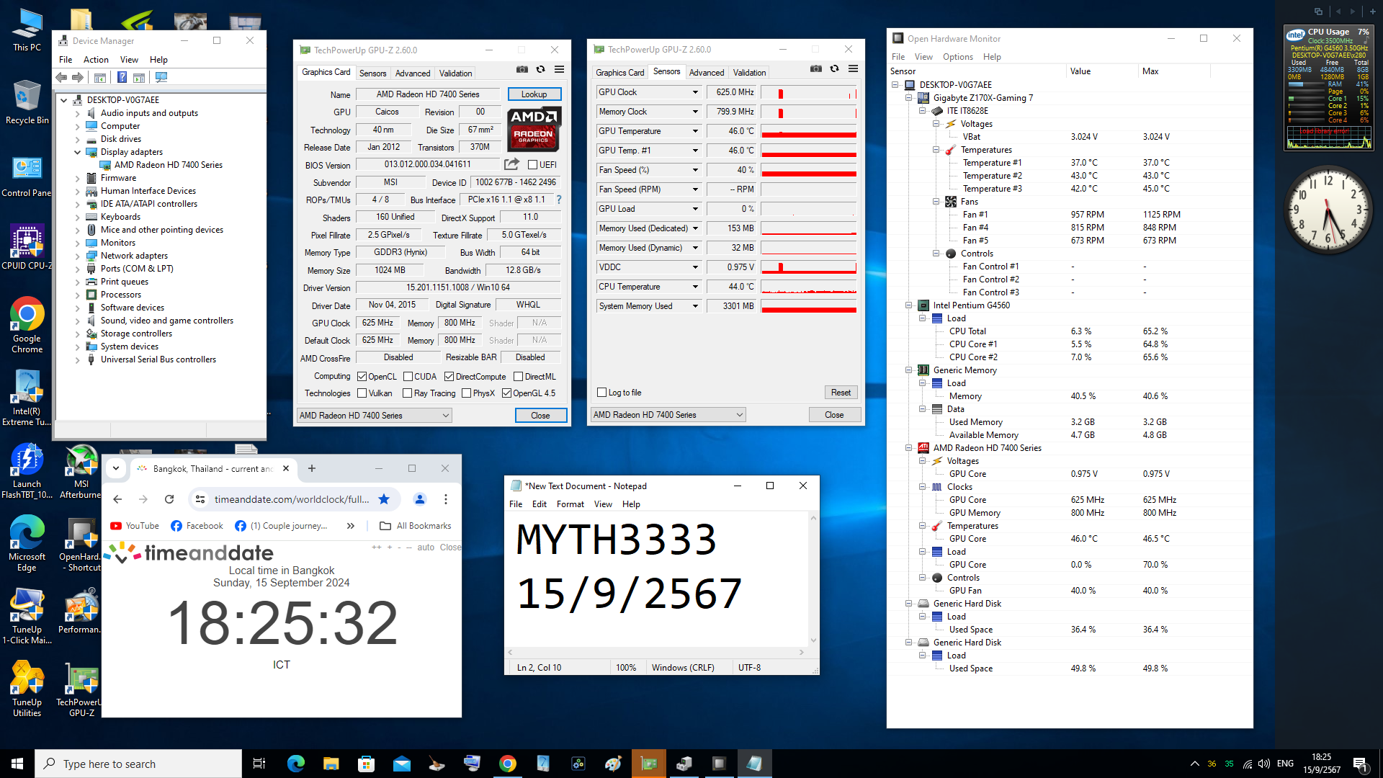Open the CPUID CPU-Z desktop icon
The height and width of the screenshot is (778, 1383).
point(27,247)
